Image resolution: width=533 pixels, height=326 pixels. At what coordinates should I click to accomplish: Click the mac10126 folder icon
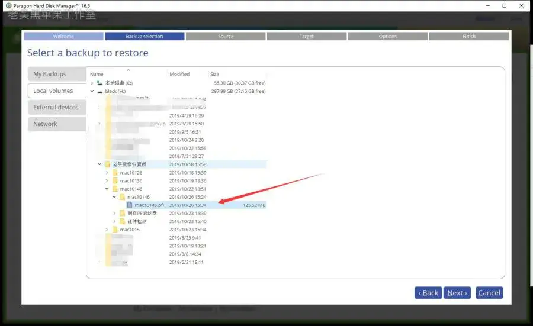(x=115, y=173)
